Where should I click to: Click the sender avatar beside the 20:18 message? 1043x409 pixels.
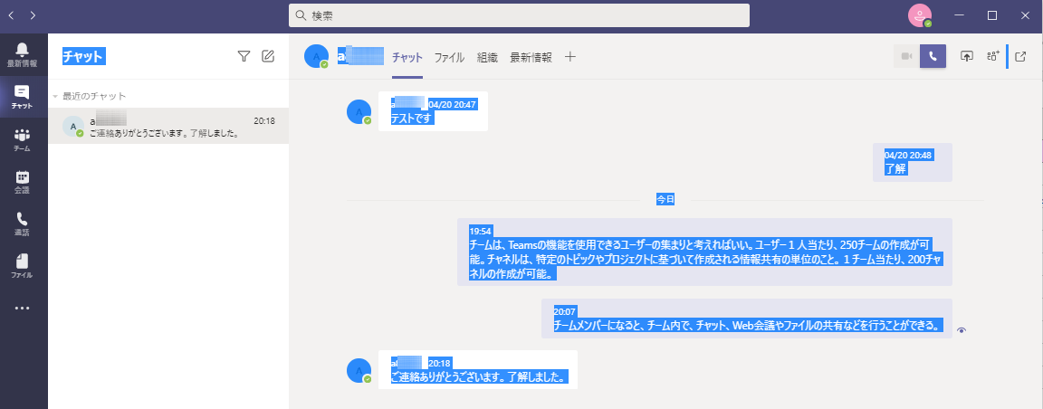click(x=359, y=370)
